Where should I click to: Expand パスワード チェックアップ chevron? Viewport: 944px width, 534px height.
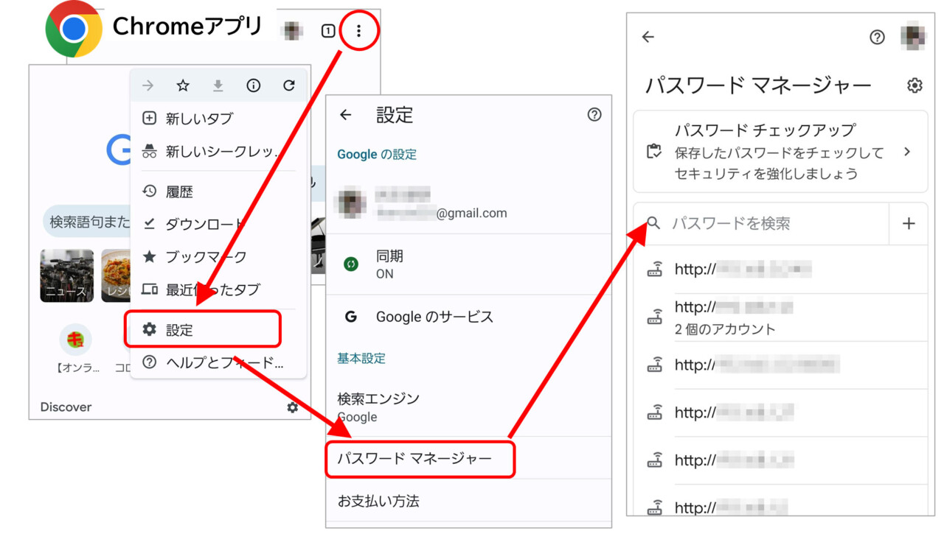tap(907, 152)
